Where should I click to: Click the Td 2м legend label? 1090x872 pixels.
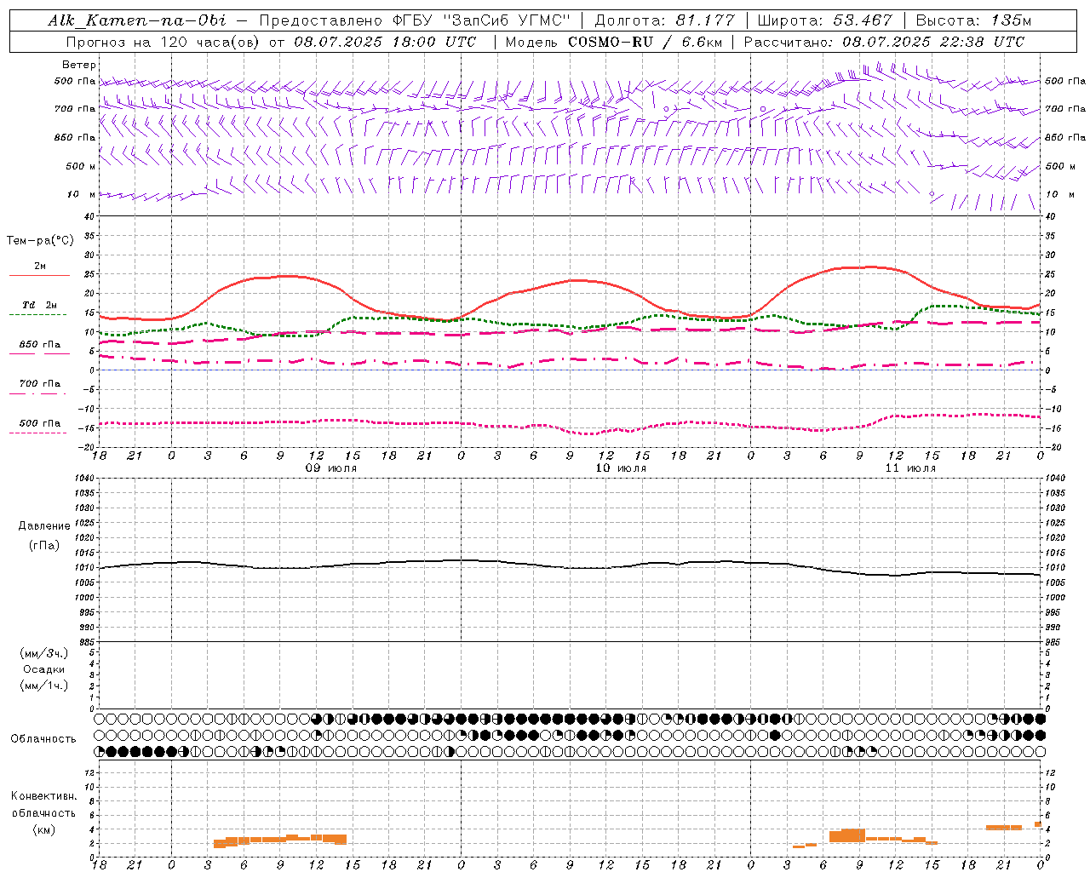pyautogui.click(x=39, y=306)
